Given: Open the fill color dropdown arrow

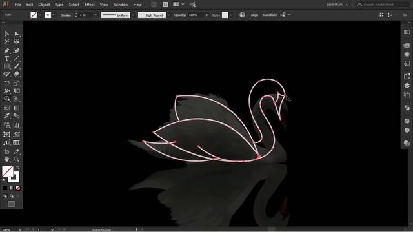Looking at the screenshot, I should [x=40, y=15].
